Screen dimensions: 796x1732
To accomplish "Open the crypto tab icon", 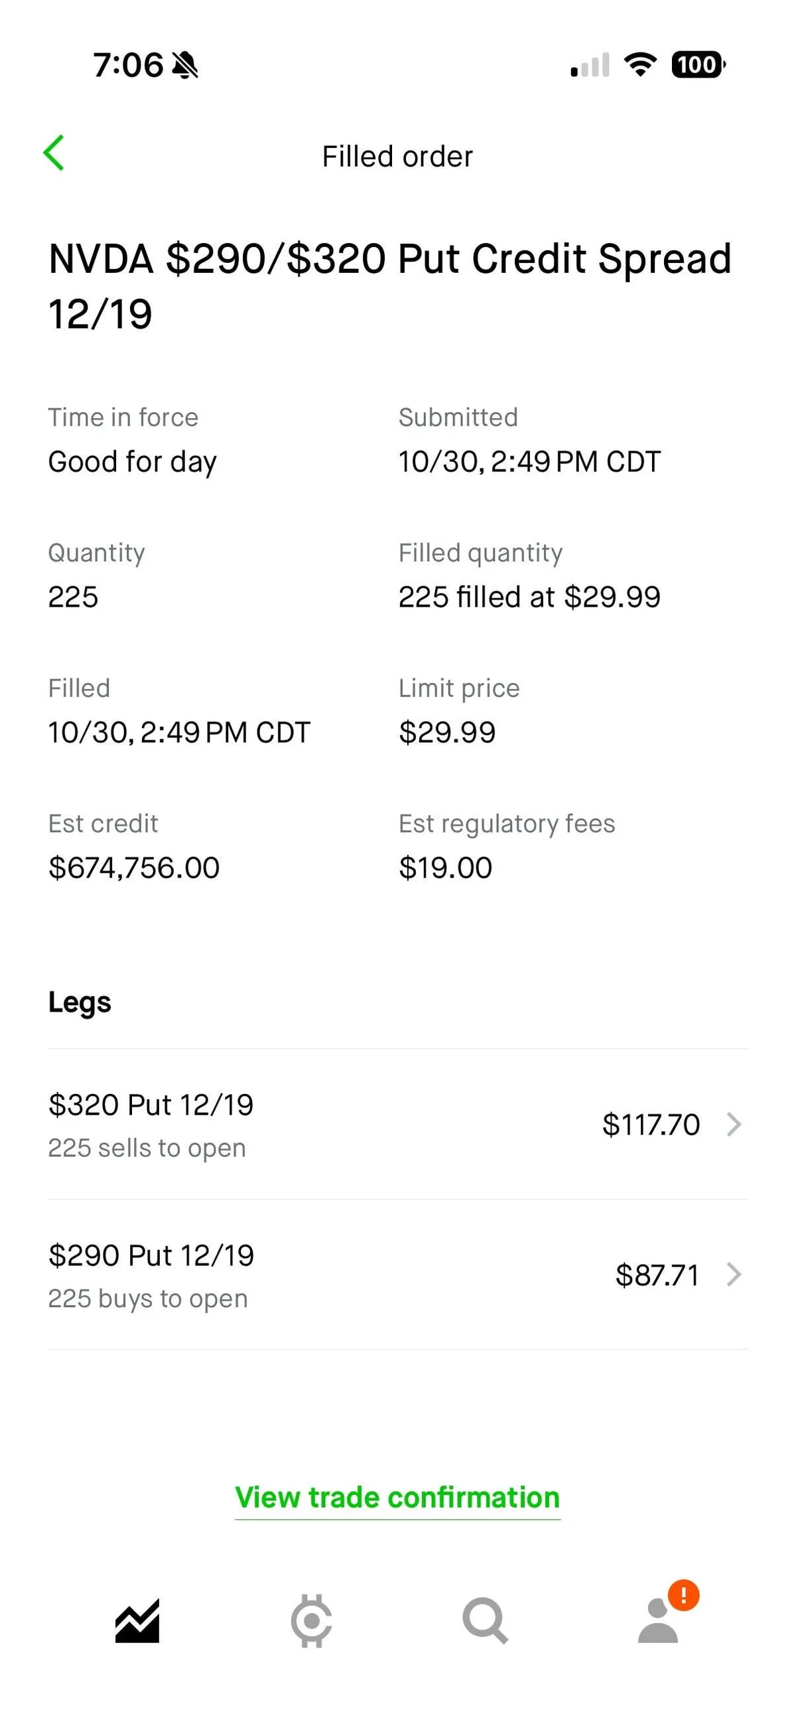I will pyautogui.click(x=311, y=1620).
